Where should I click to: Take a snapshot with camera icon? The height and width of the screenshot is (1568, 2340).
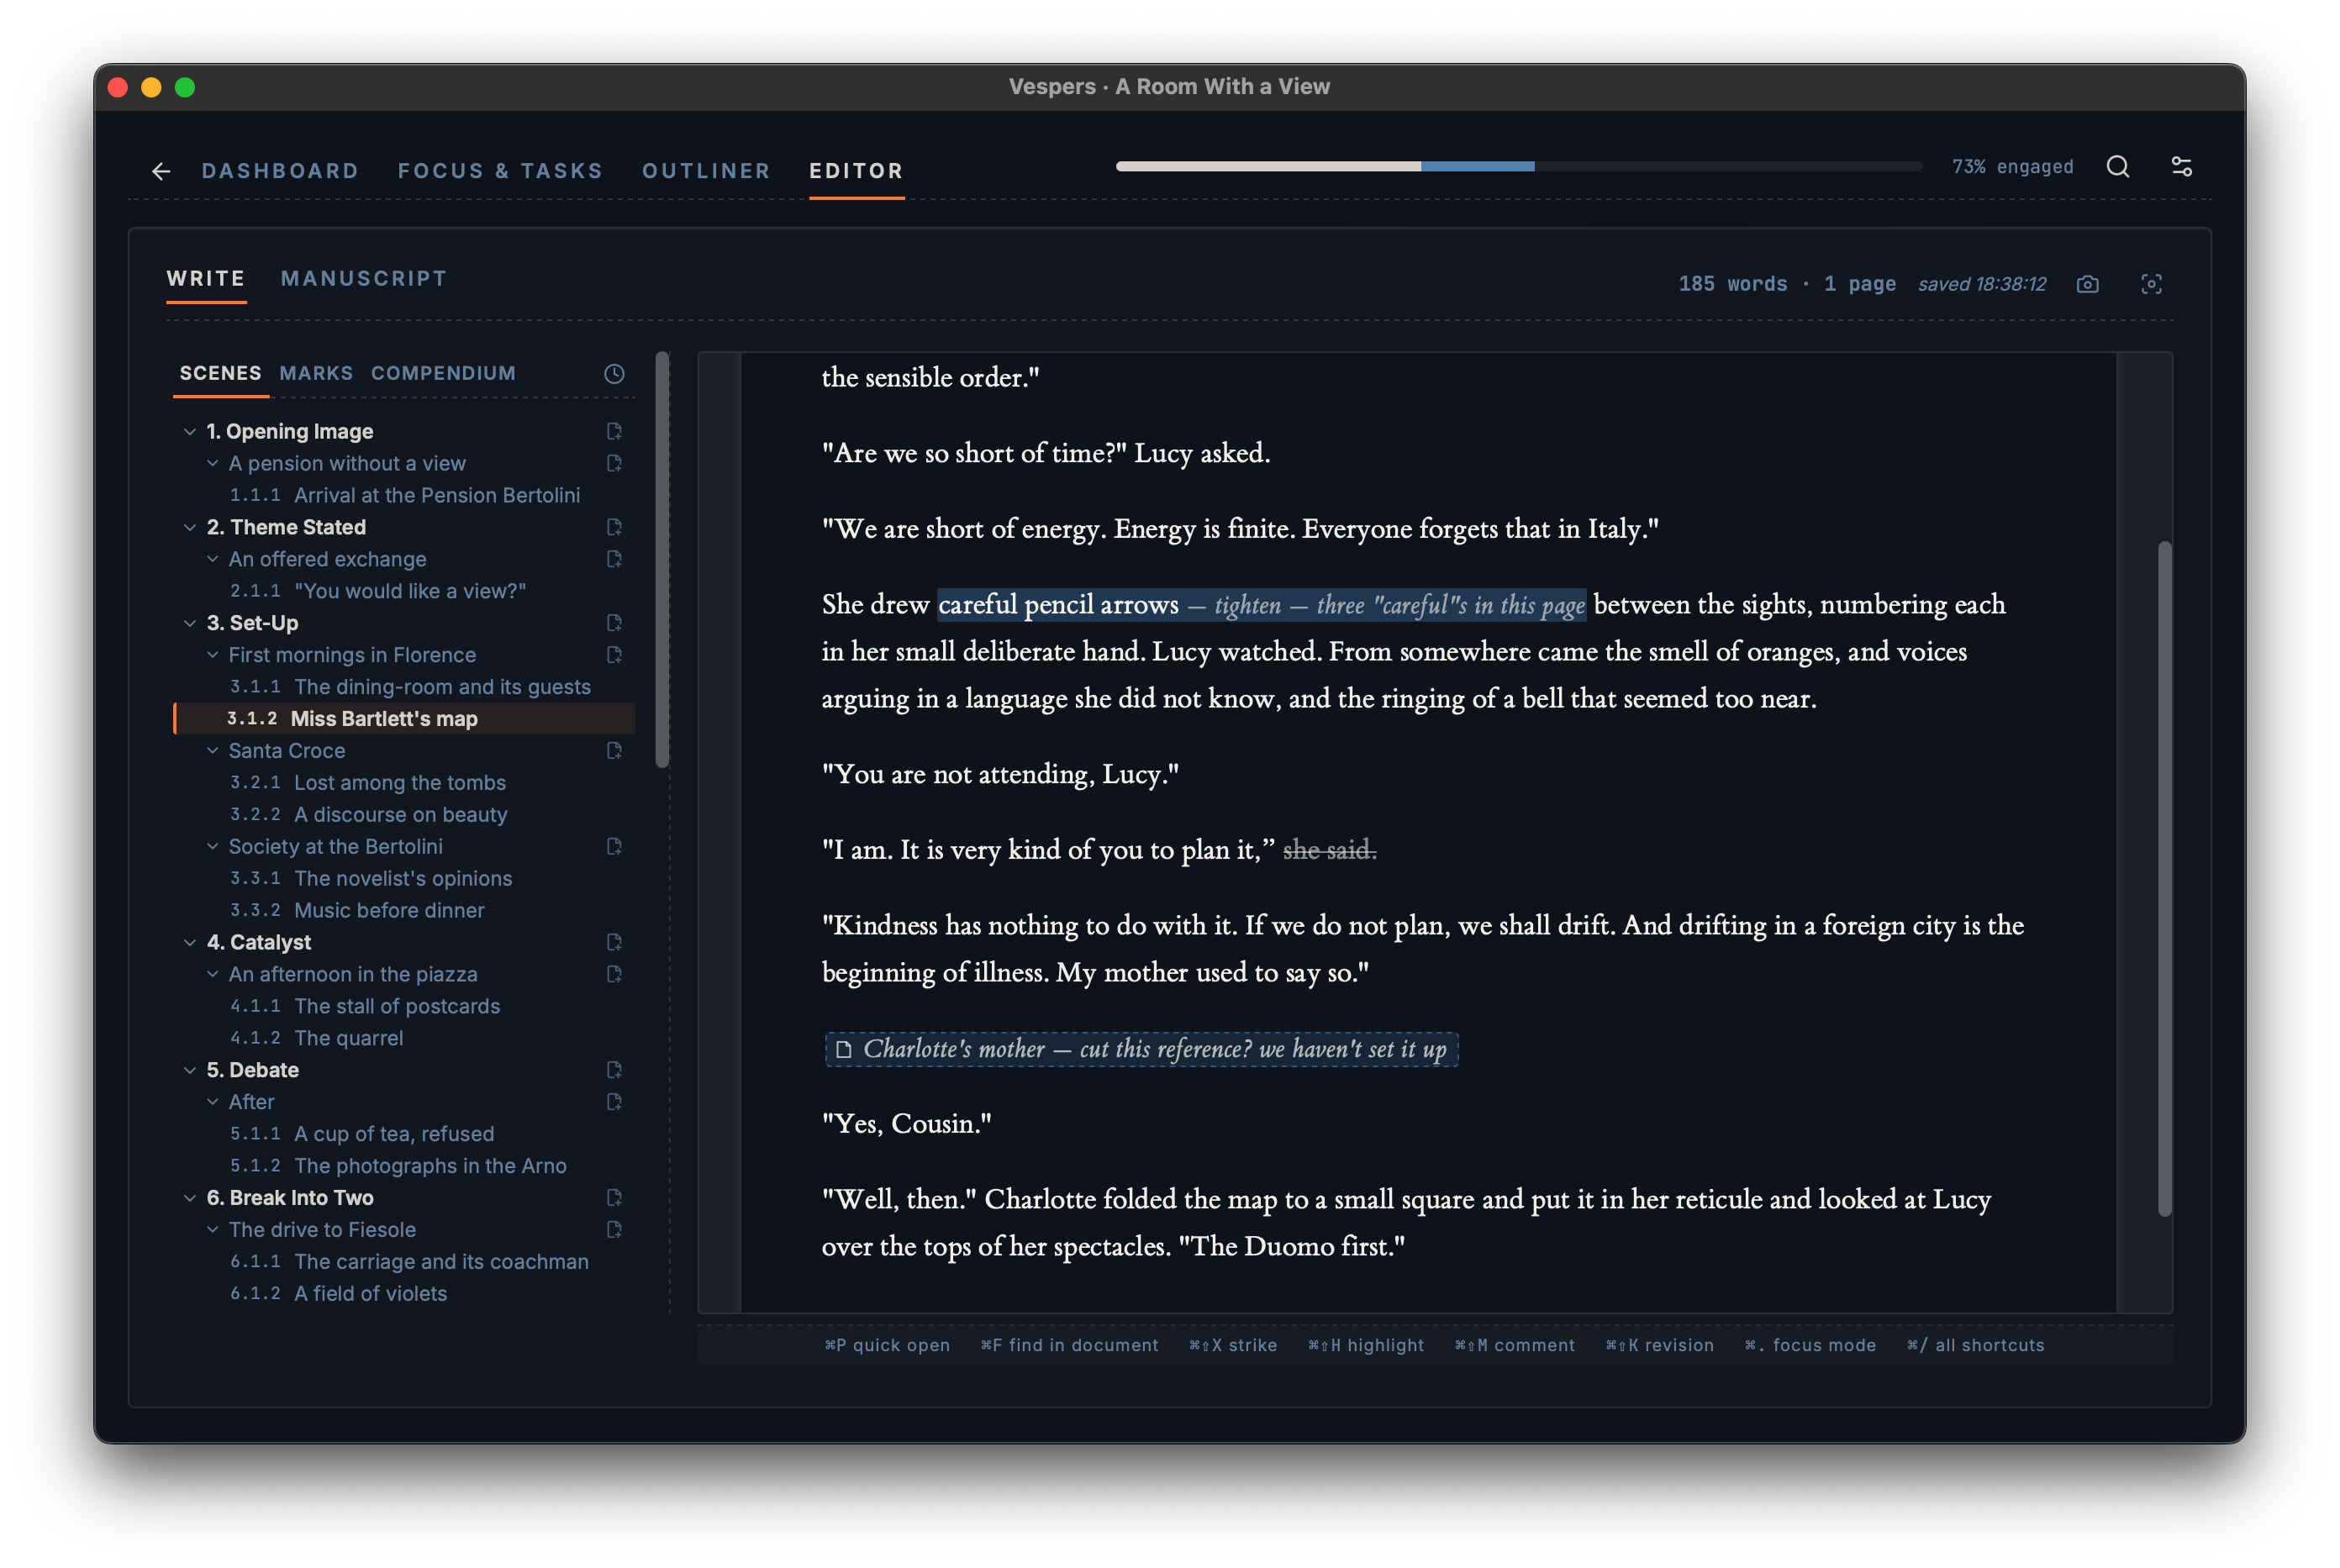2087,284
